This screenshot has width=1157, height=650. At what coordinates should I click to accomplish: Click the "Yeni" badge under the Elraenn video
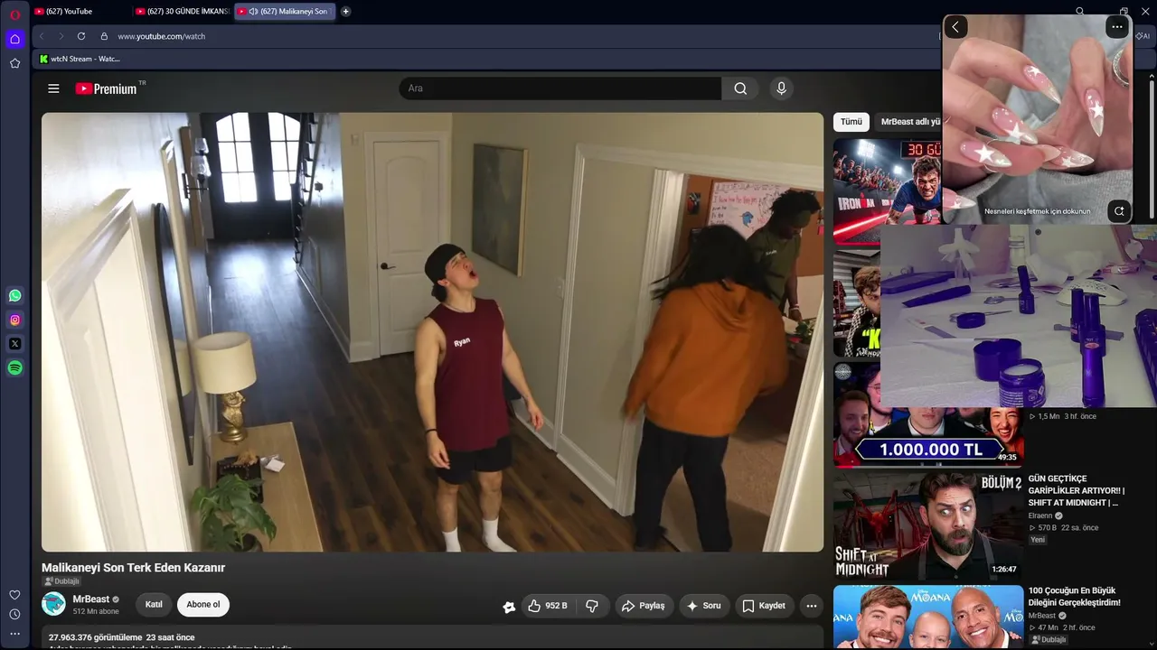pos(1038,540)
